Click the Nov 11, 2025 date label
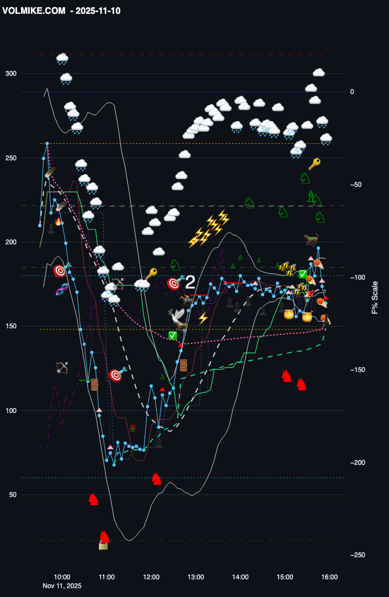 [62, 585]
